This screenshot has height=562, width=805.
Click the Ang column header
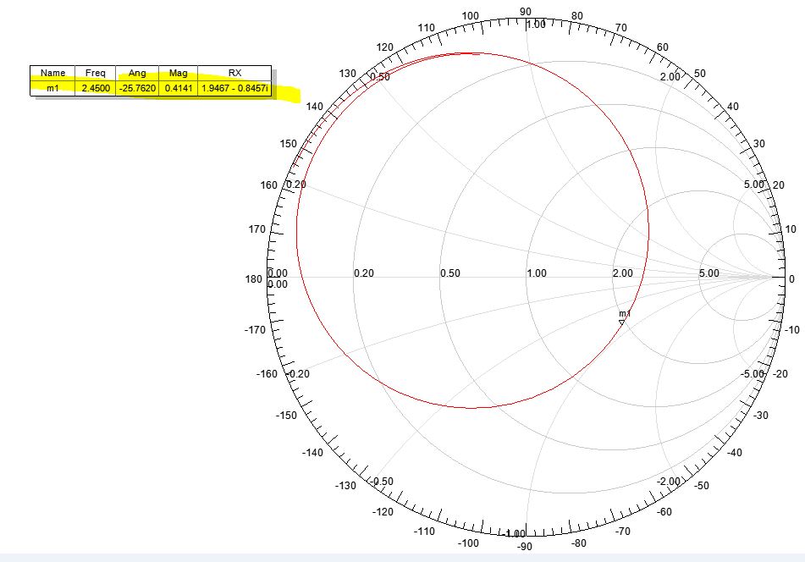point(137,73)
